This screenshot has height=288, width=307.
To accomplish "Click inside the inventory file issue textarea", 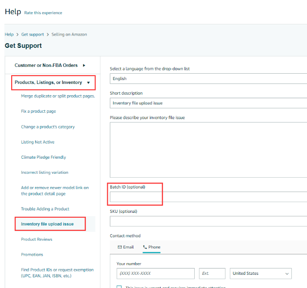I will point(208,149).
